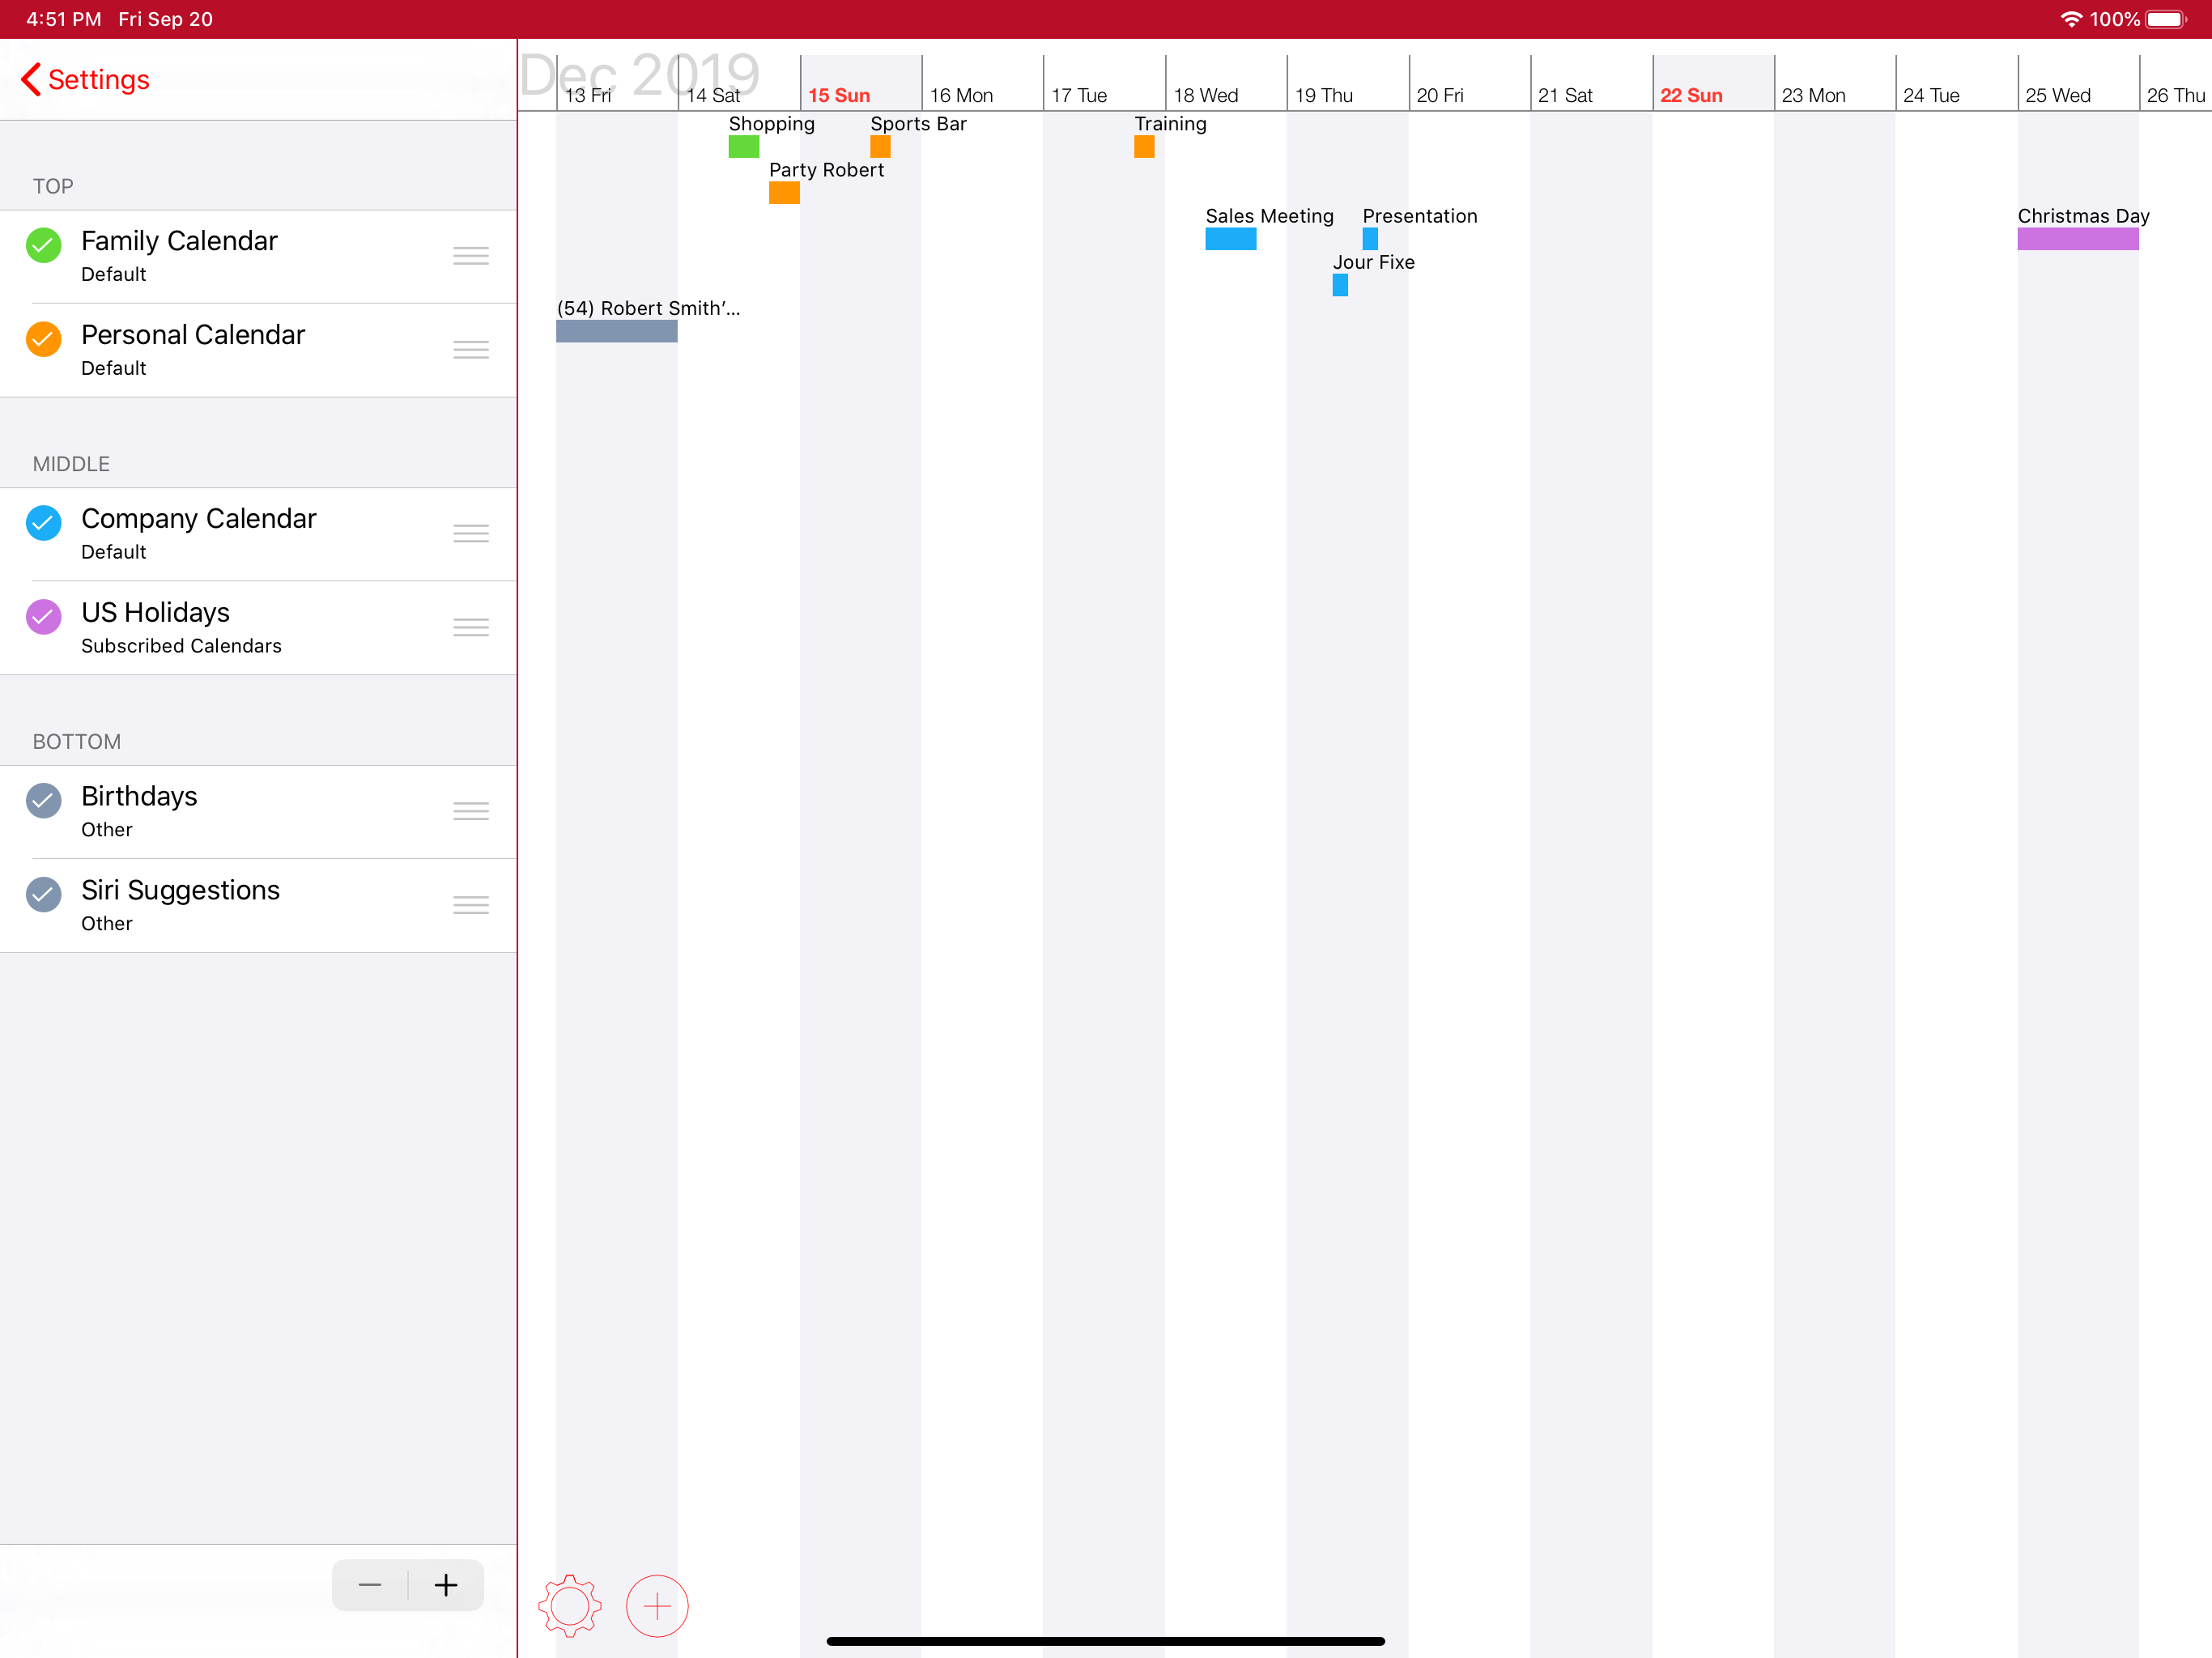Grab the Siri Suggestions reorder handle

471,905
